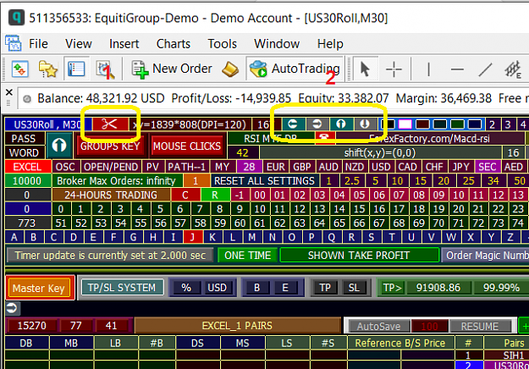Select the horizontal line drawing tool
The height and width of the screenshot is (369, 529).
[x=457, y=69]
